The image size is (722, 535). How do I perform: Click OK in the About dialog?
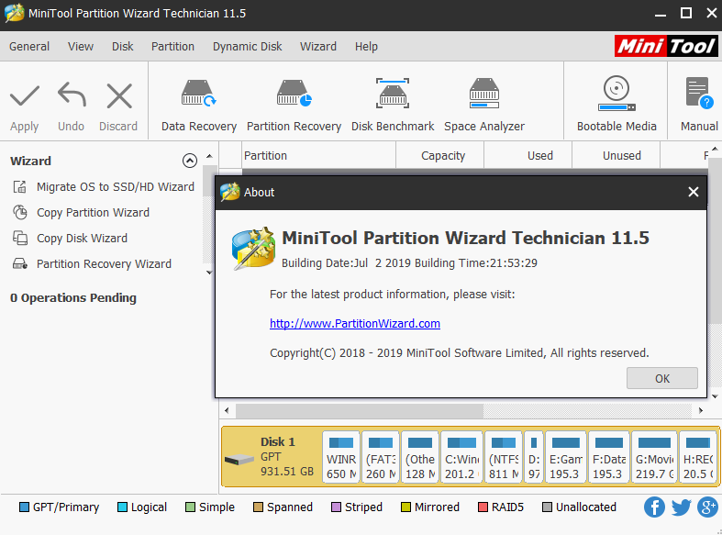[662, 378]
